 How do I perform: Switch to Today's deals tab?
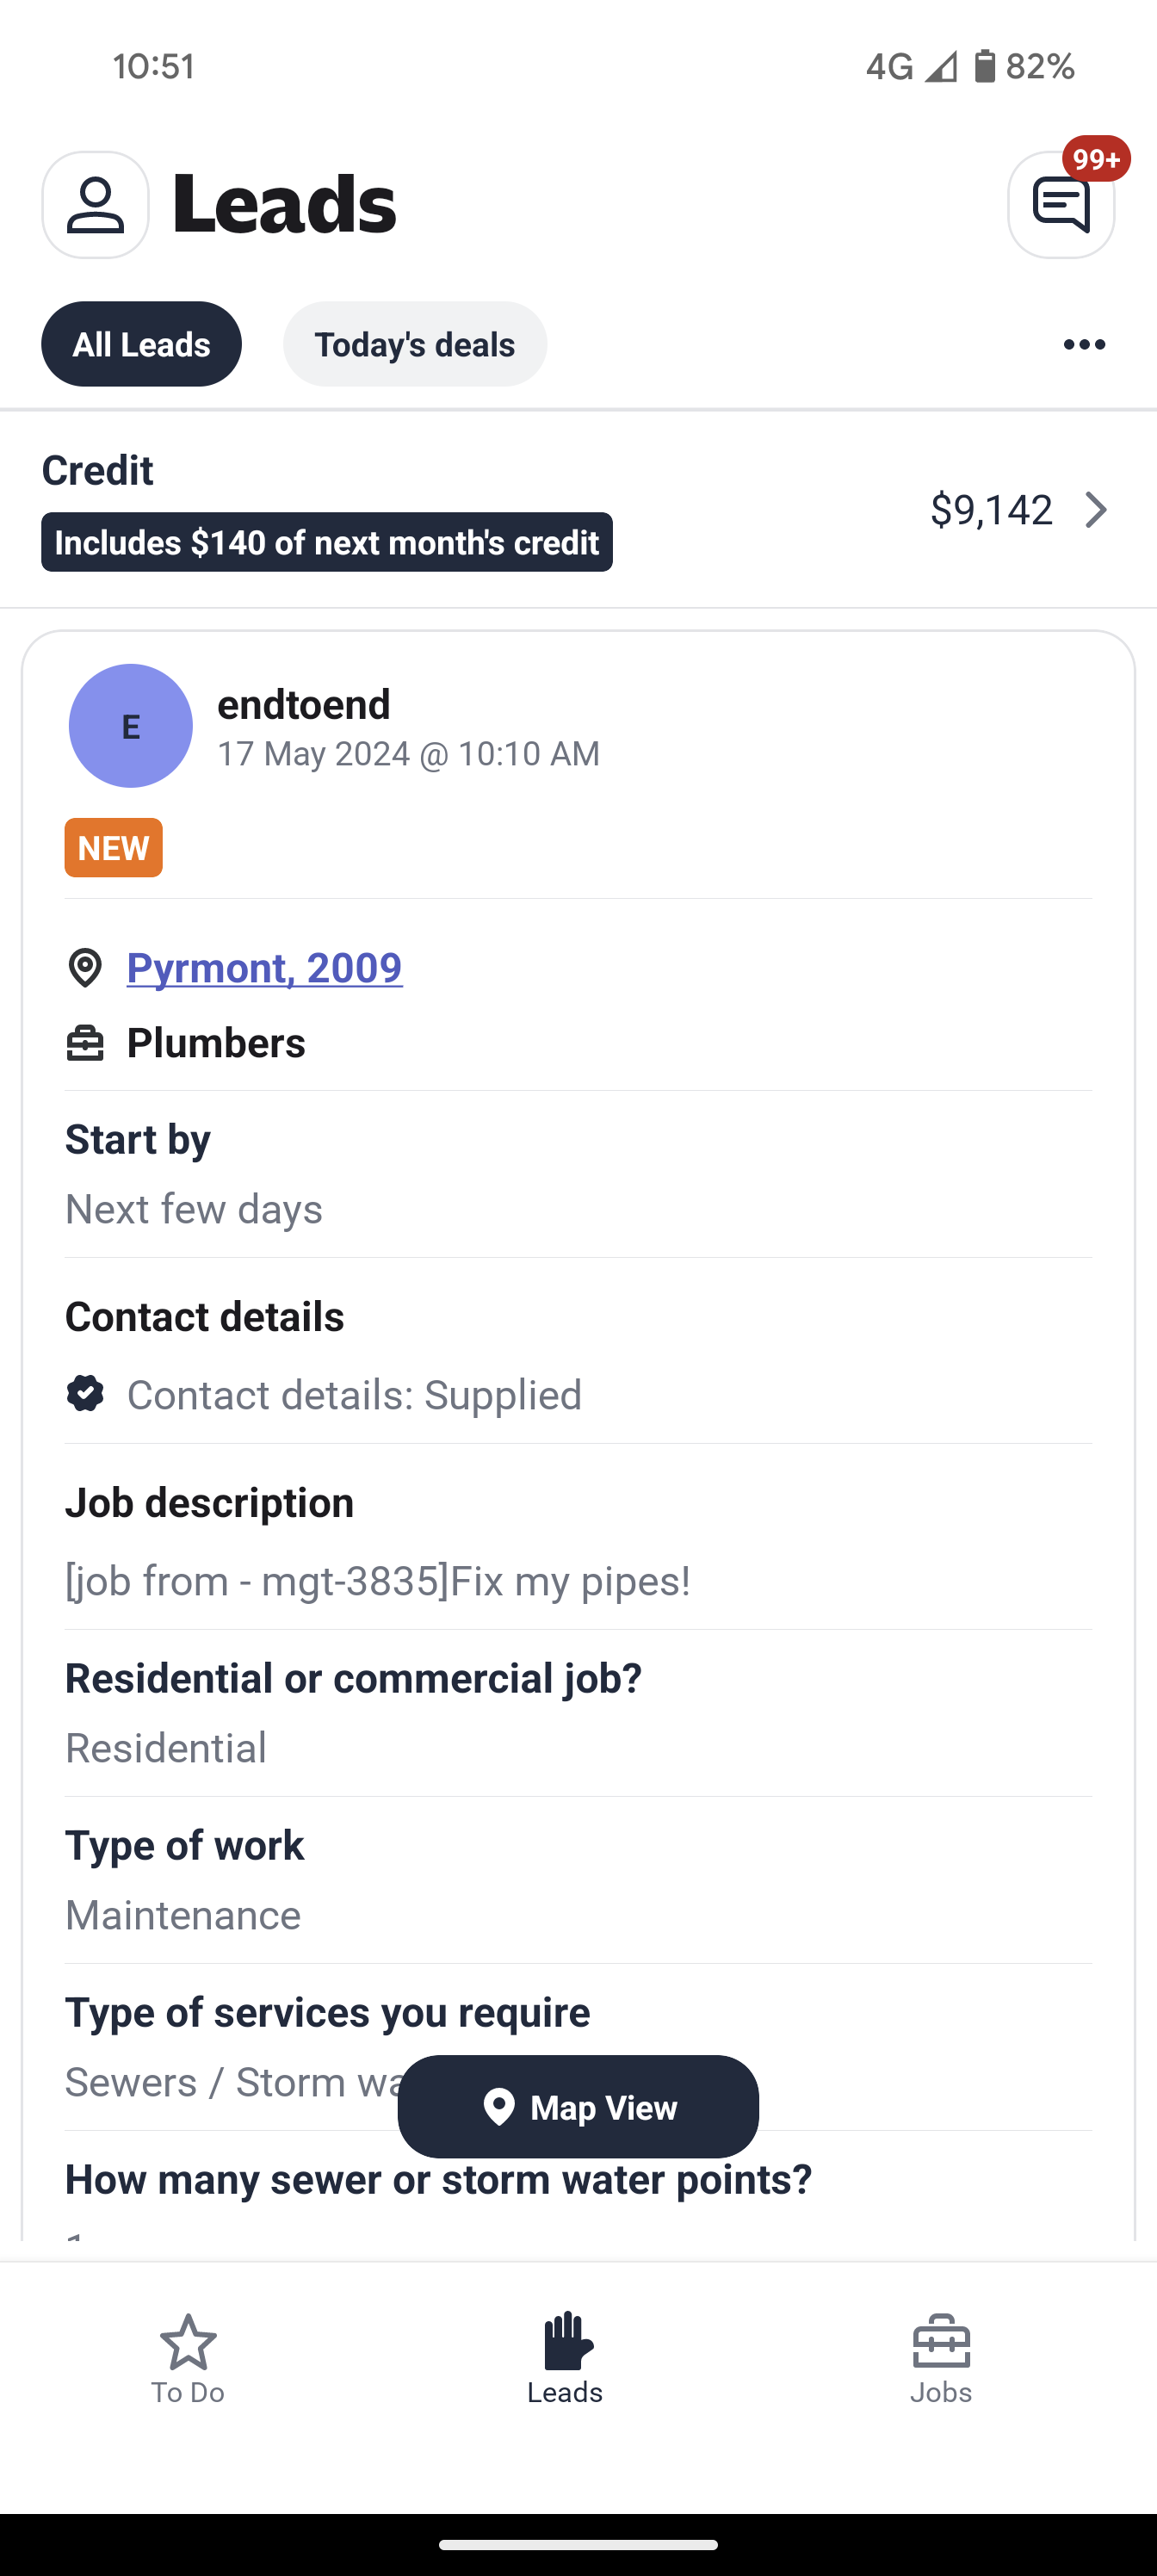click(x=415, y=345)
